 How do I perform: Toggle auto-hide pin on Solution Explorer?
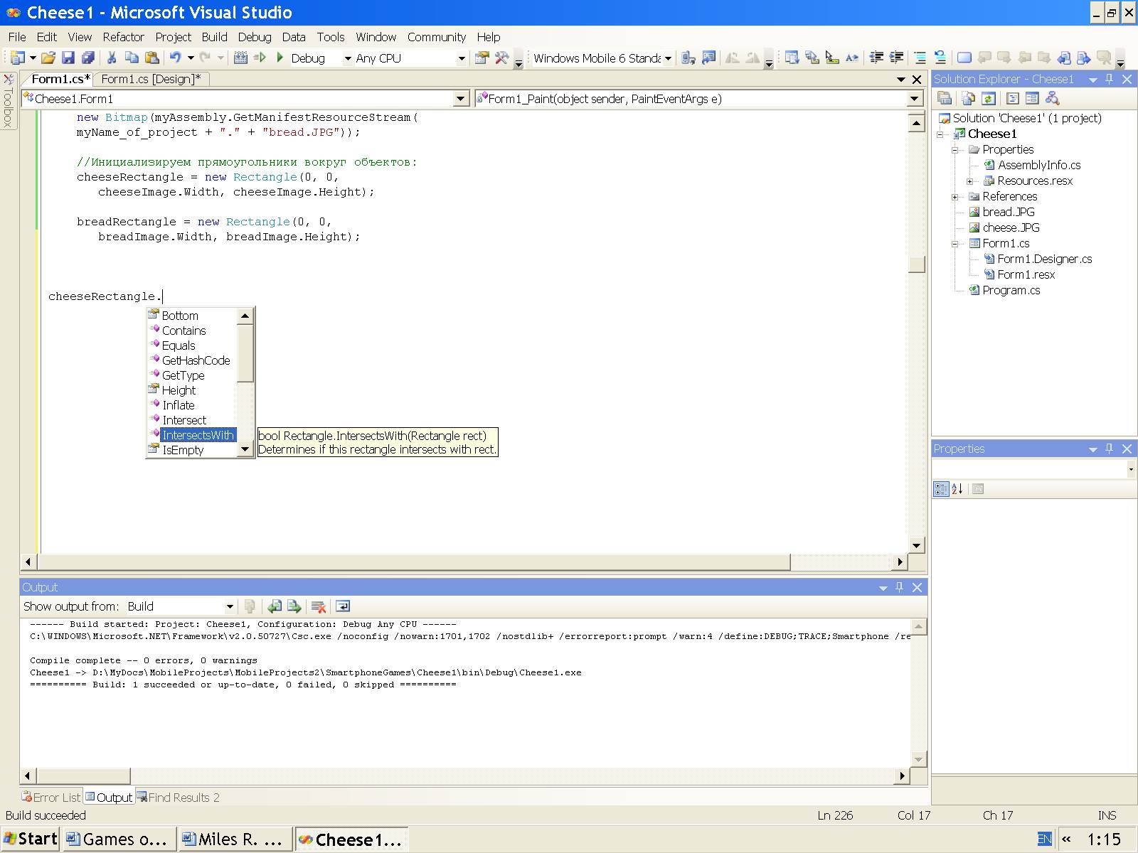click(1109, 79)
